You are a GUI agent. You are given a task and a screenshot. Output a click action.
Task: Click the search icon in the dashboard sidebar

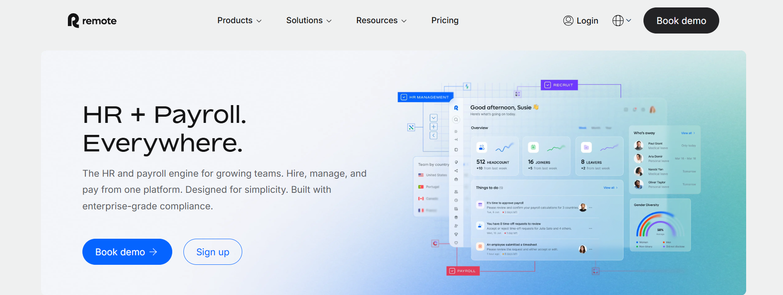coord(456,120)
